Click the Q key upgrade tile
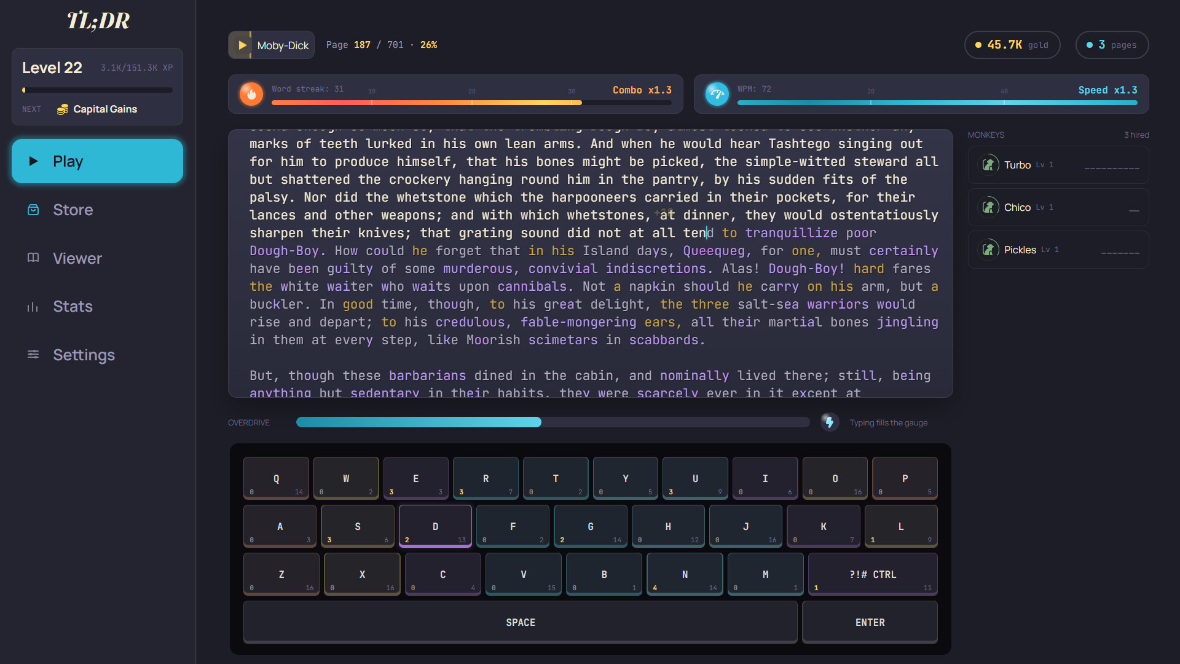 pyautogui.click(x=276, y=478)
